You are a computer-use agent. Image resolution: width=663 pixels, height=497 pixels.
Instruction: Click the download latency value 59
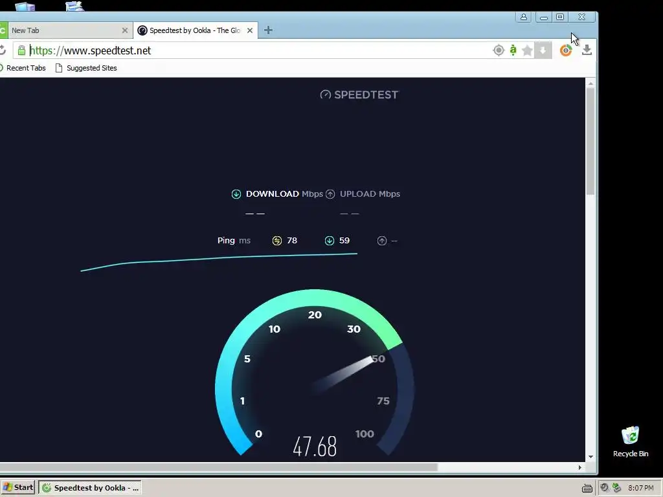click(x=344, y=241)
